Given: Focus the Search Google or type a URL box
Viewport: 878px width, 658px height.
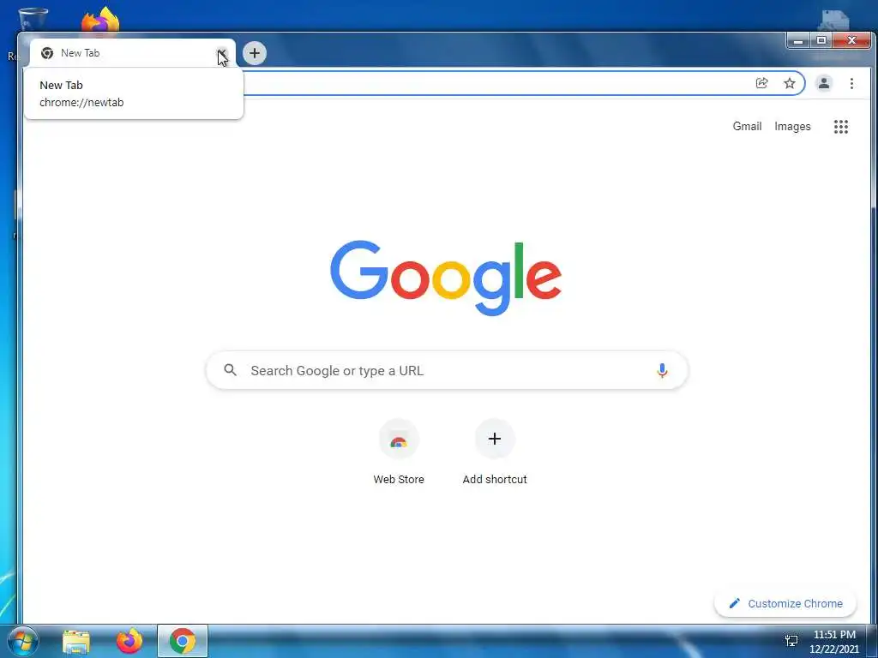Looking at the screenshot, I should [447, 370].
